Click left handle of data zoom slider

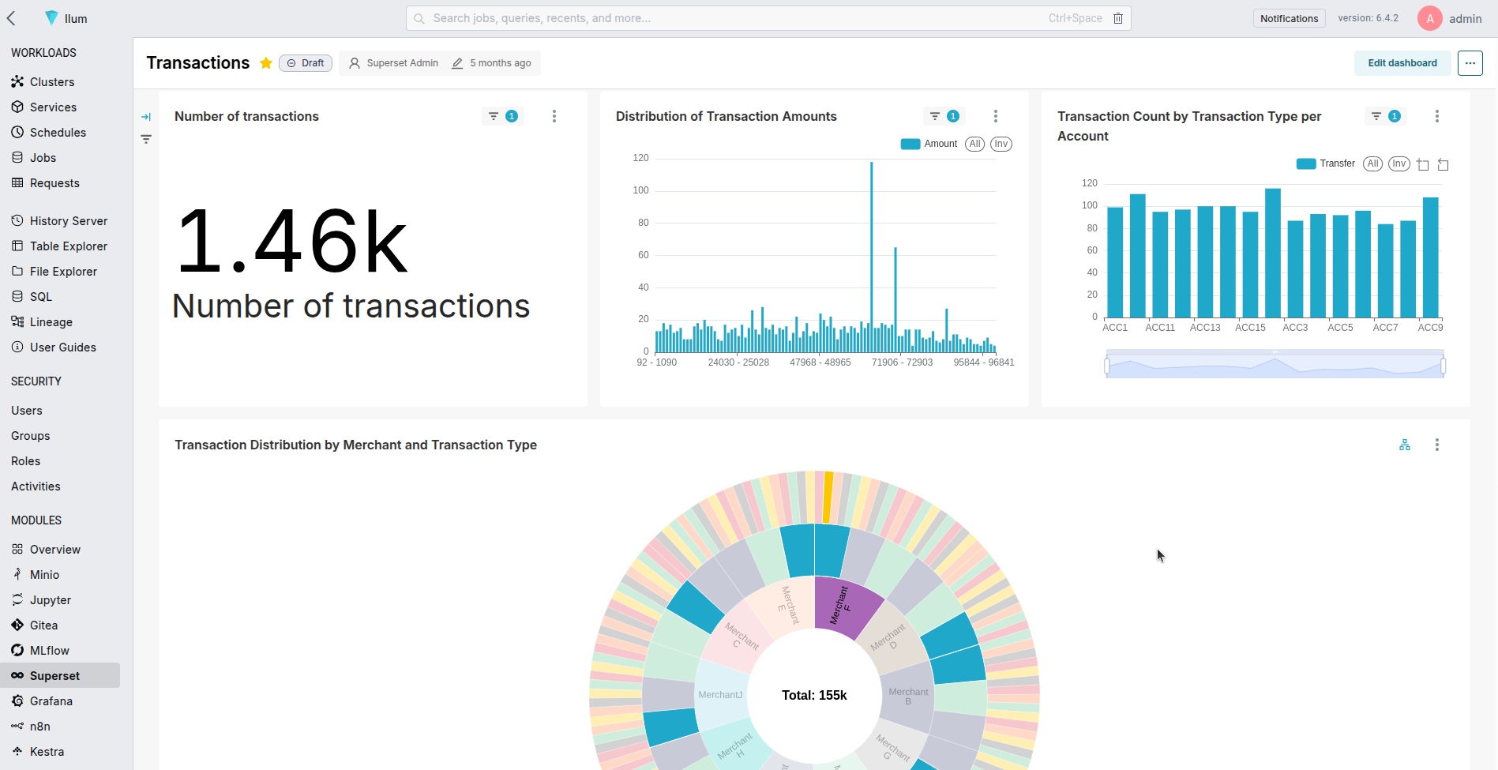point(1107,366)
